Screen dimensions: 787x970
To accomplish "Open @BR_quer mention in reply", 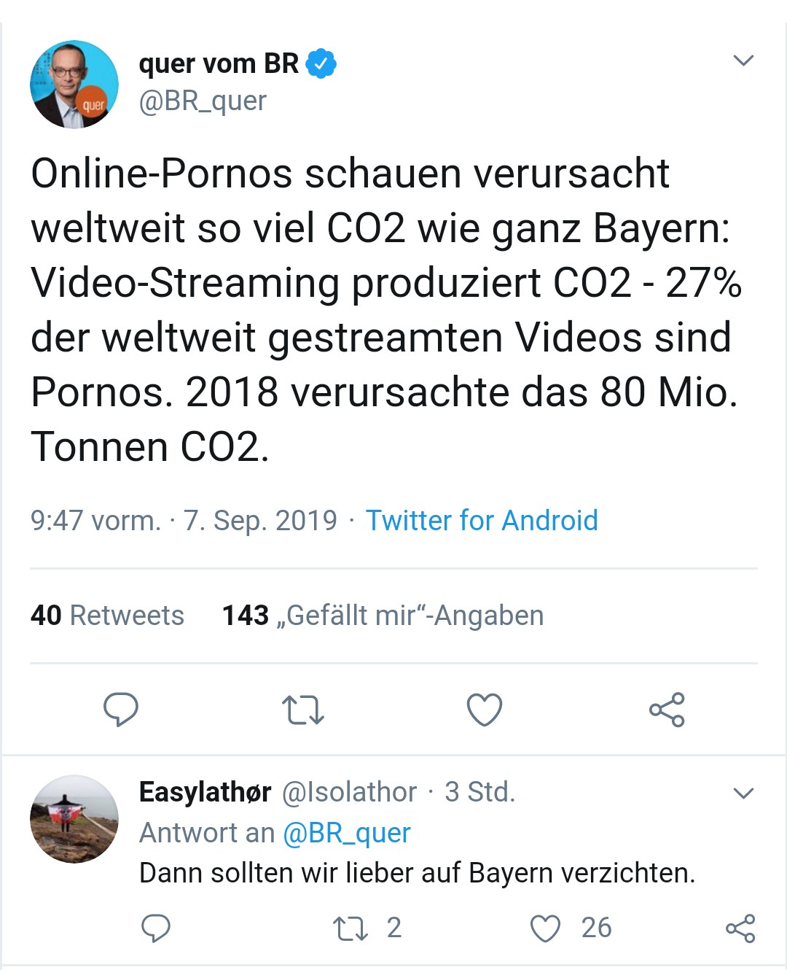I will pyautogui.click(x=347, y=833).
